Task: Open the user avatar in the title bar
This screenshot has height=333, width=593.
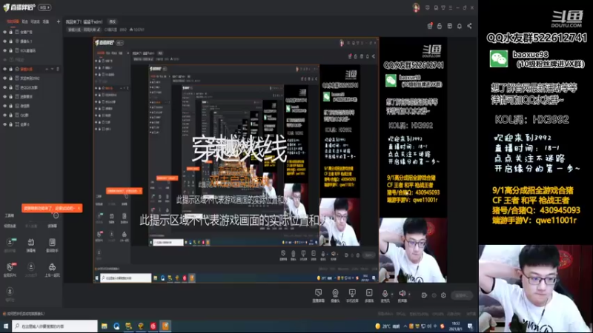Action: [x=416, y=7]
